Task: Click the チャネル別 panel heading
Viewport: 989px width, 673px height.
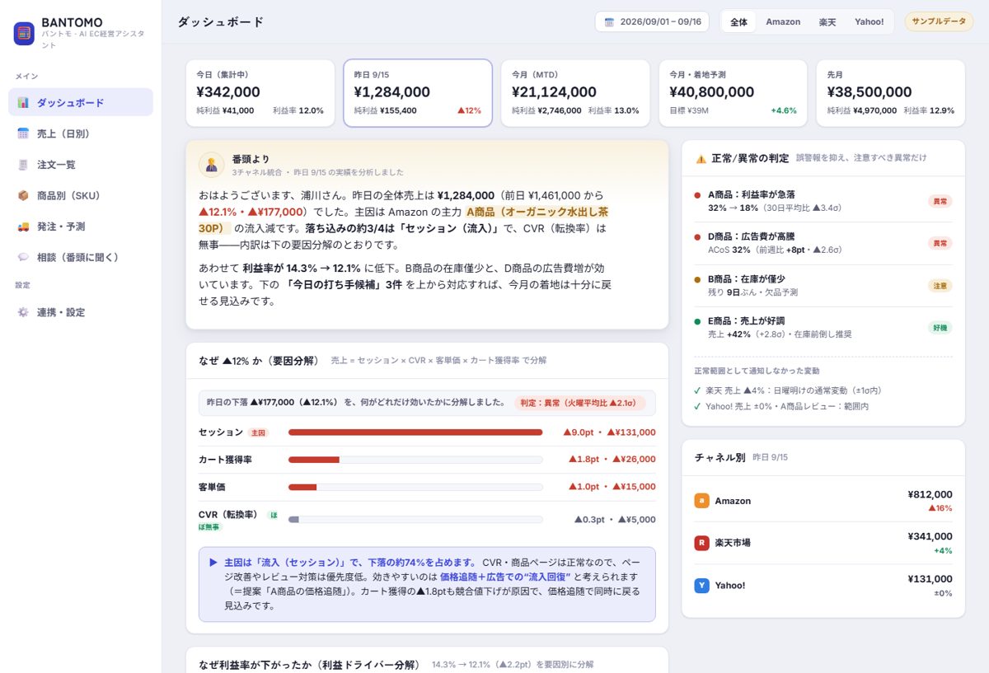Action: pyautogui.click(x=719, y=457)
